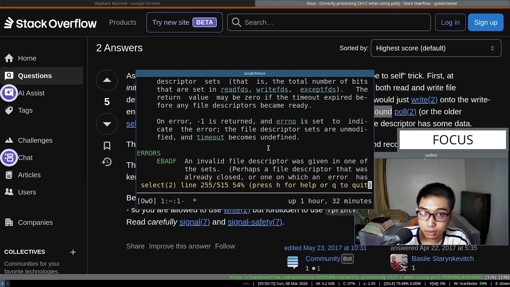Click the date and time in status bar

click(282, 284)
